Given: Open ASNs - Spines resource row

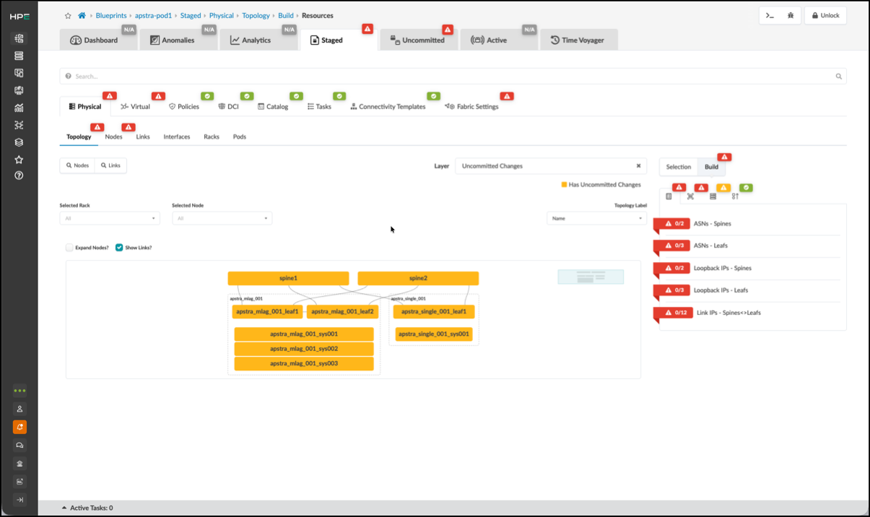Looking at the screenshot, I should pyautogui.click(x=747, y=224).
